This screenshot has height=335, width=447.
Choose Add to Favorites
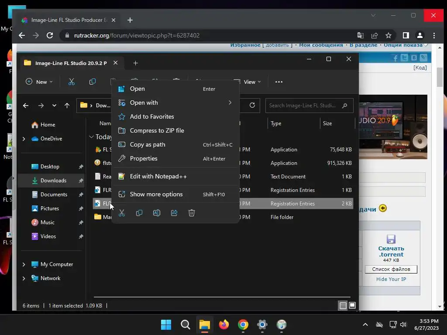(x=175, y=116)
